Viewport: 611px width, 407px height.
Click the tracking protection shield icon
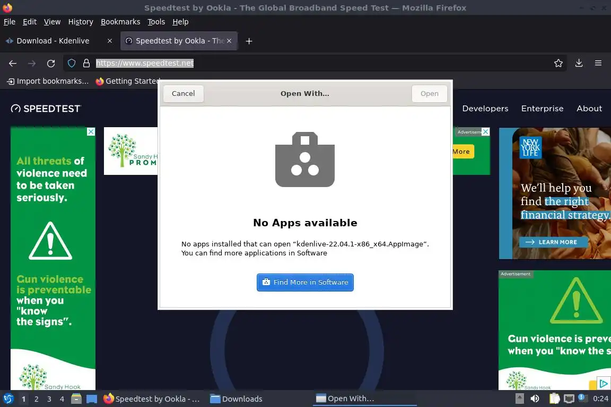71,63
